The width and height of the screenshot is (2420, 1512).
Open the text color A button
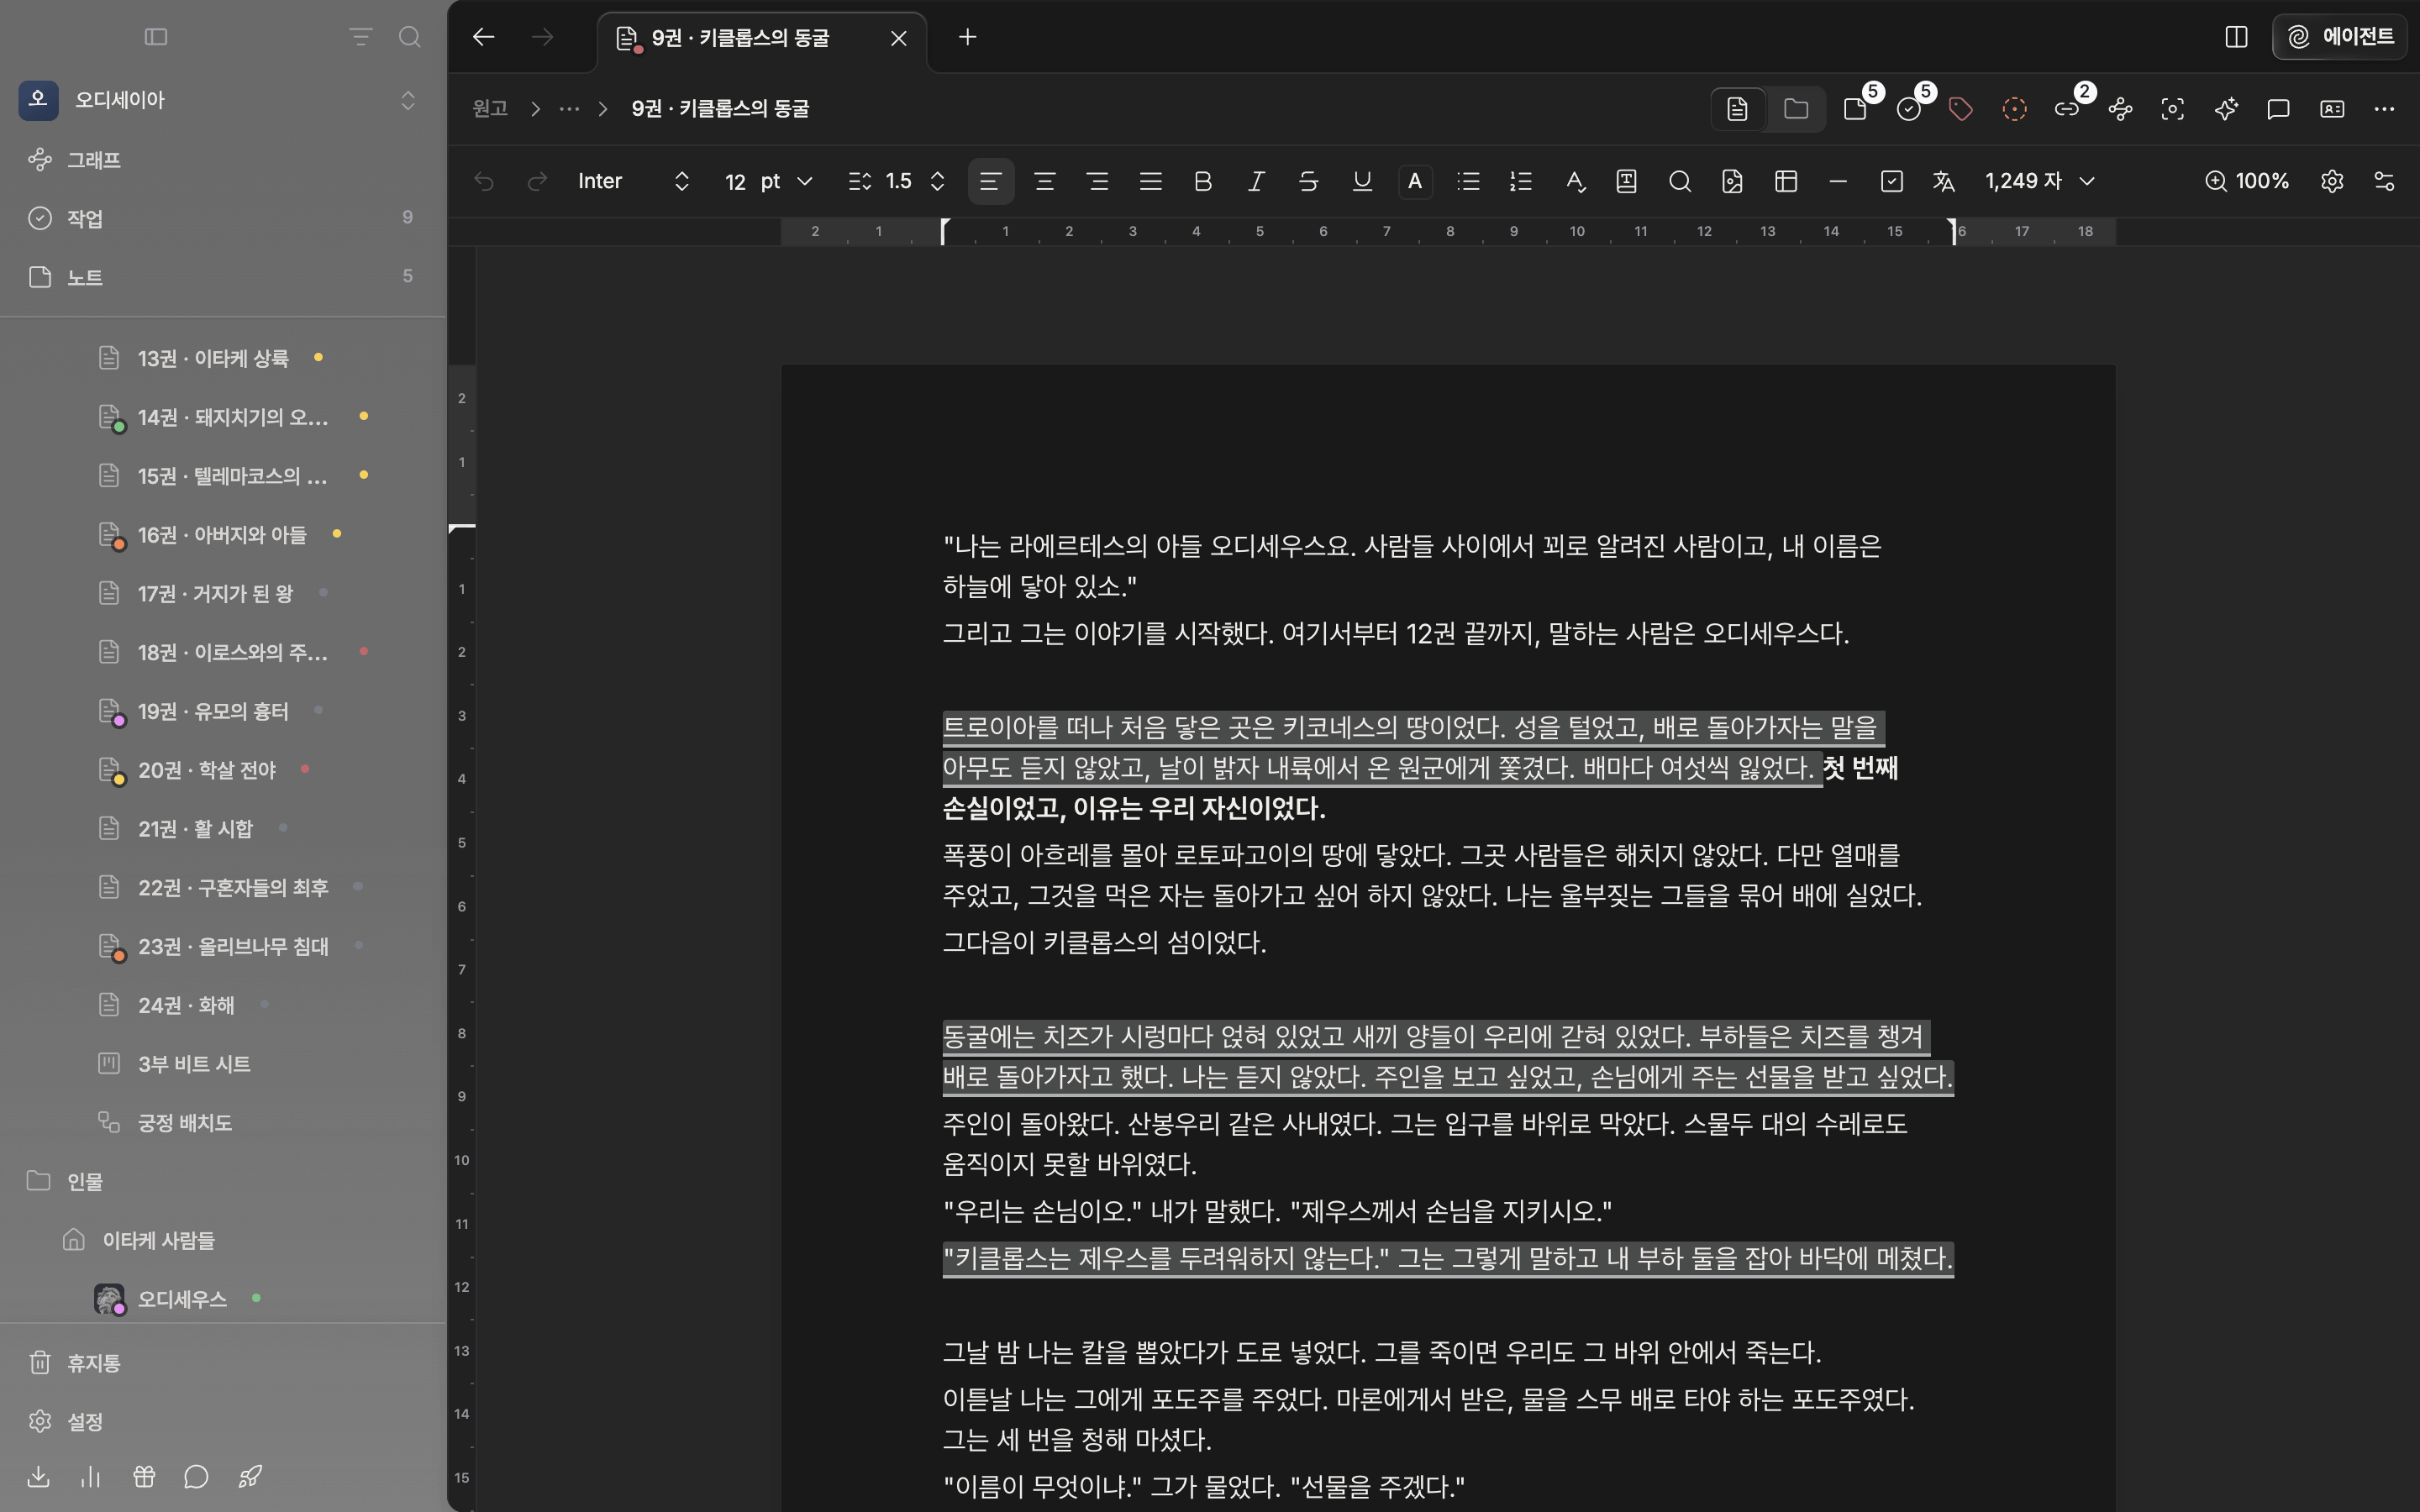click(x=1415, y=181)
